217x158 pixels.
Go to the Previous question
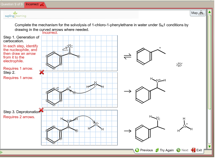[x=144, y=150]
